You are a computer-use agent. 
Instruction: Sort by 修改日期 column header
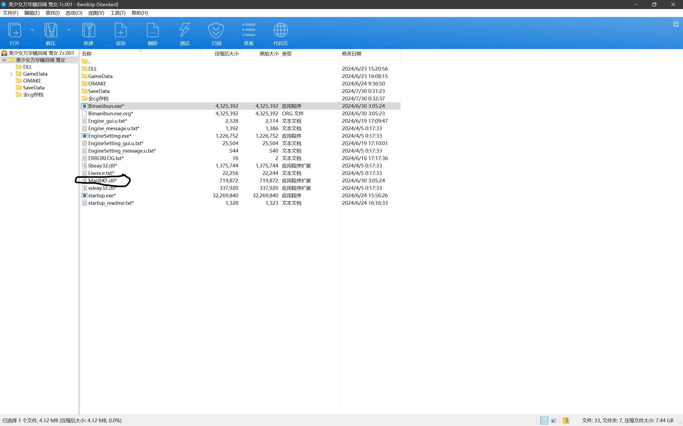[351, 54]
